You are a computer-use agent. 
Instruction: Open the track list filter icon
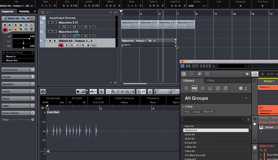click(x=43, y=12)
